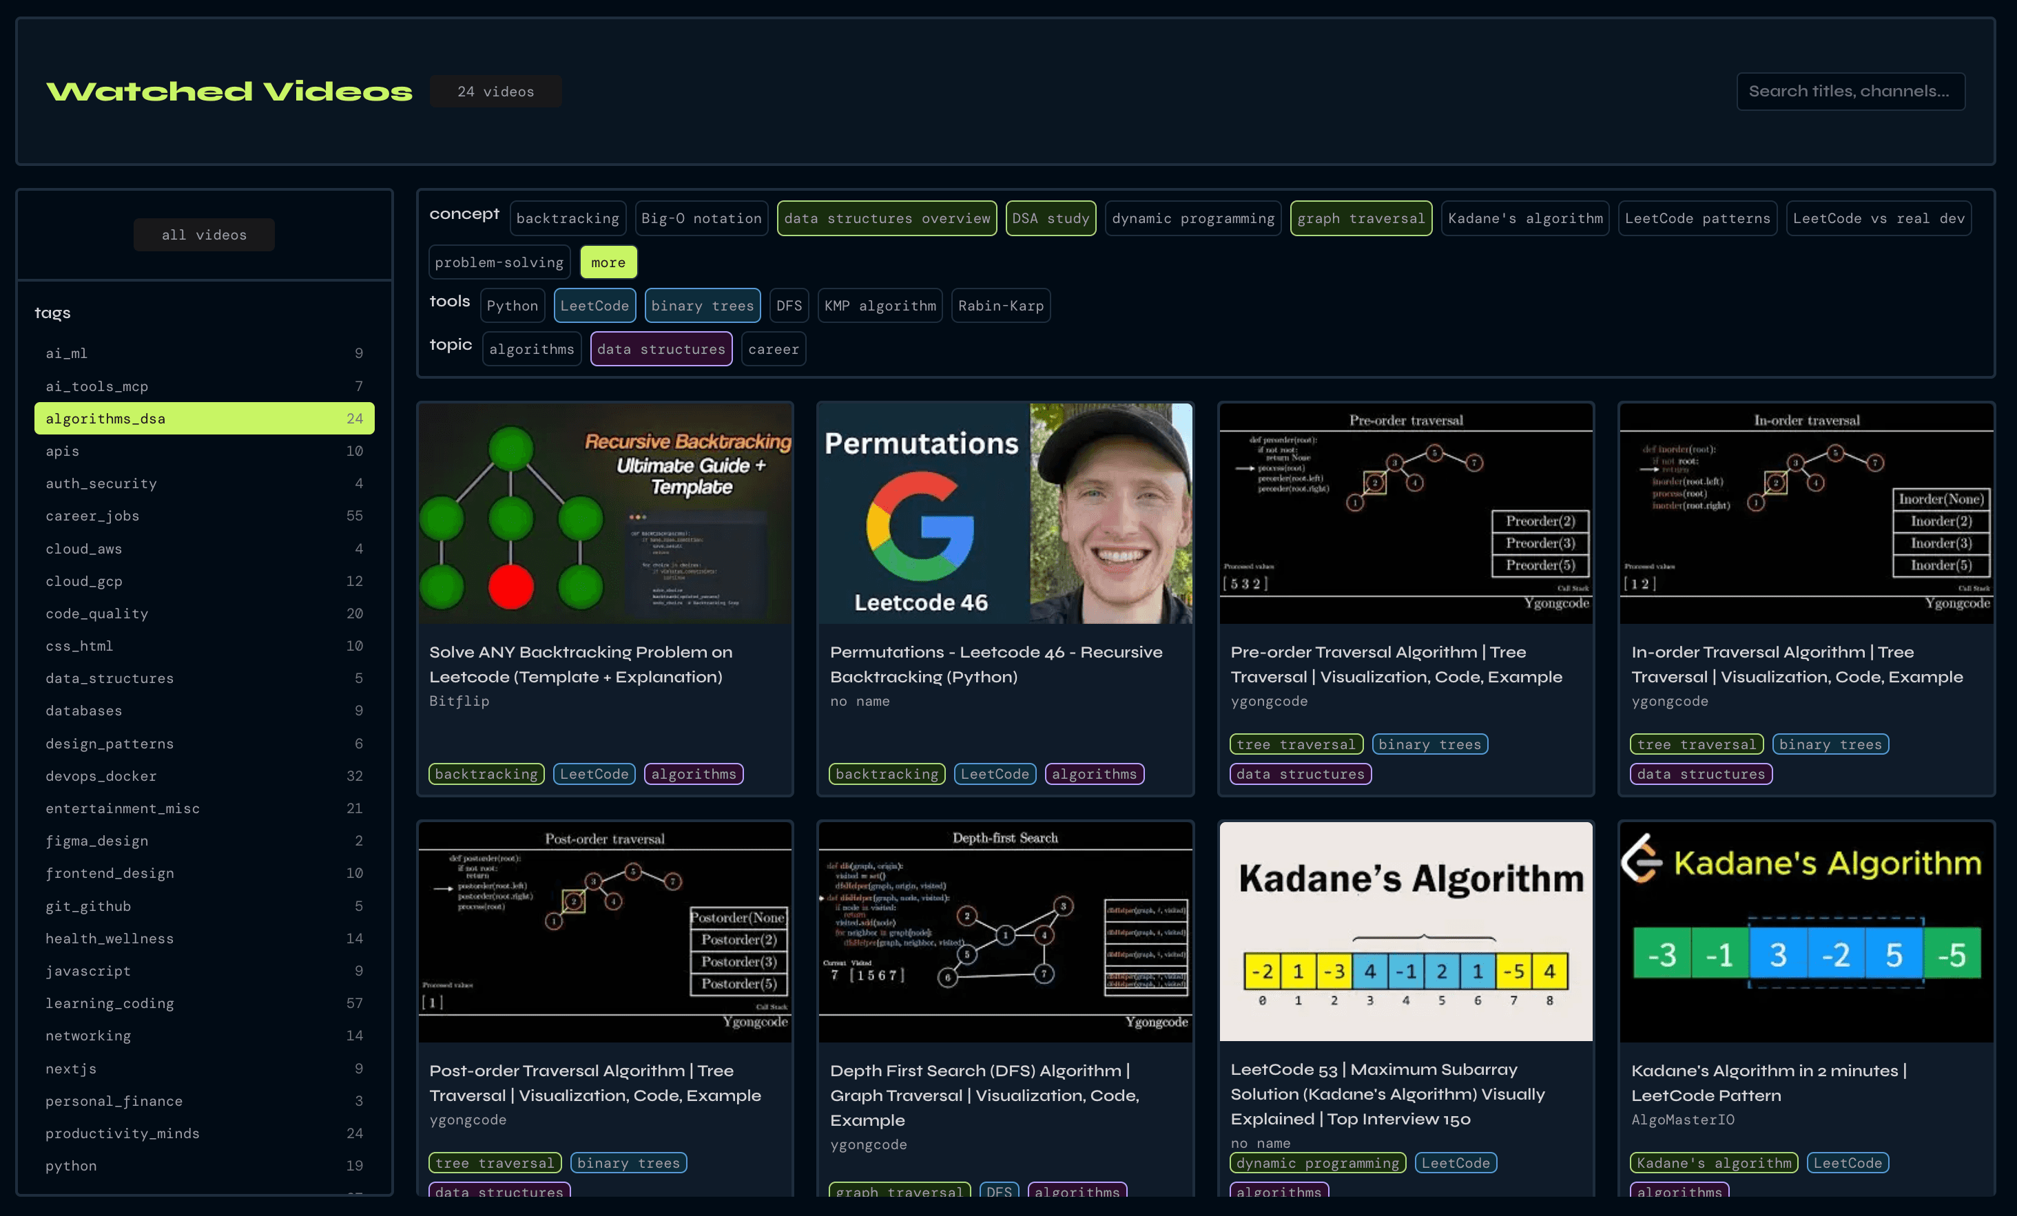2017x1216 pixels.
Task: Open the In-order traversal video thumbnail
Action: pyautogui.click(x=1807, y=513)
